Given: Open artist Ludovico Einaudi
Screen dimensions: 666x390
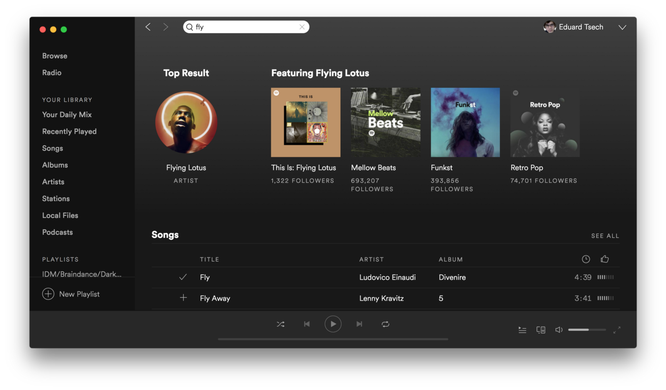Looking at the screenshot, I should (x=388, y=277).
